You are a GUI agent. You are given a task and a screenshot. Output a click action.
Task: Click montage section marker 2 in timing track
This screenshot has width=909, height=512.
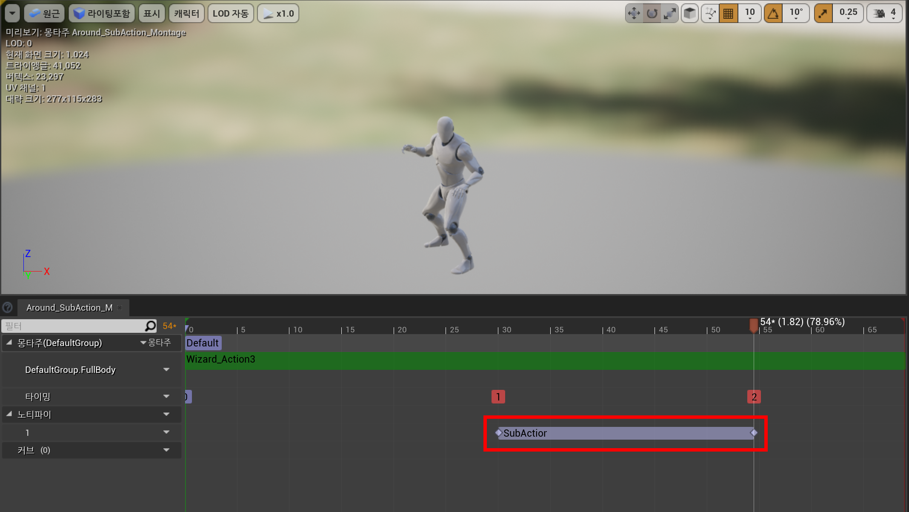coord(754,397)
